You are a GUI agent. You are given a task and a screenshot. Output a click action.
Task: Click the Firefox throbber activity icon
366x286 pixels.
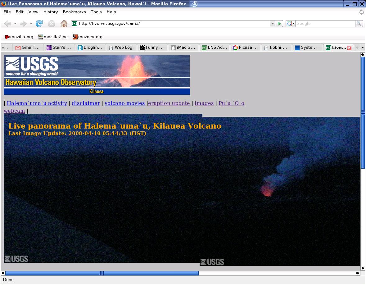(x=361, y=12)
